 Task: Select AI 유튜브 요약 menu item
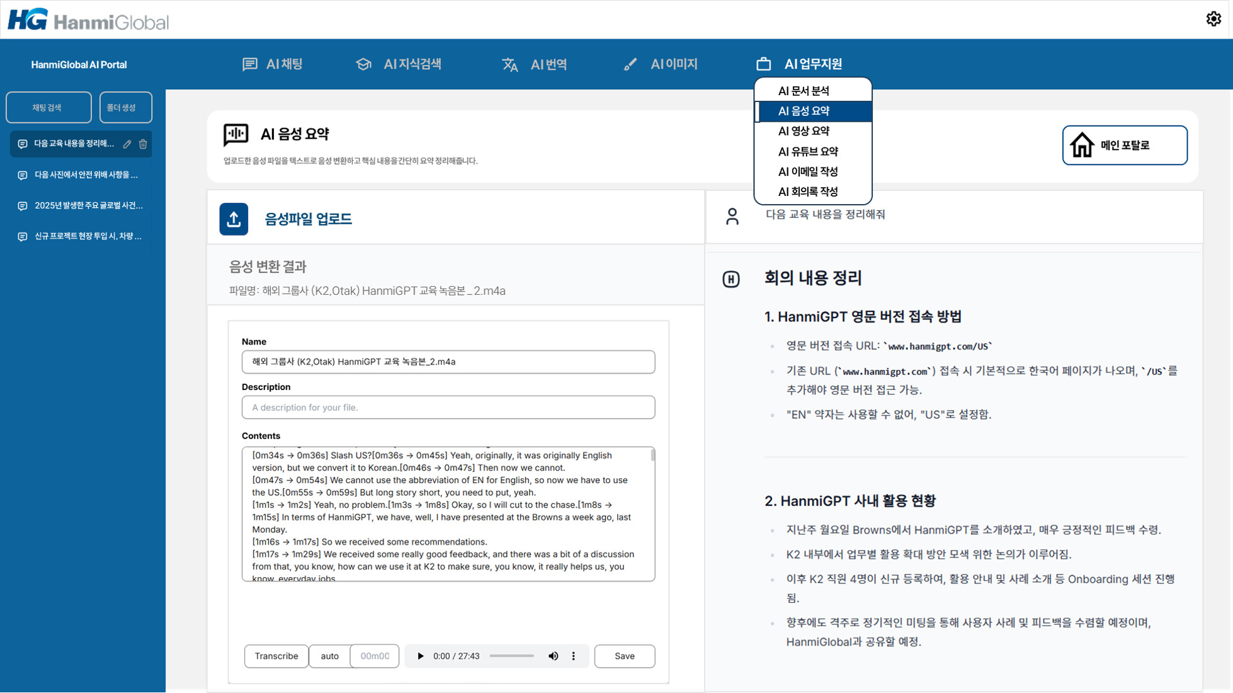pyautogui.click(x=807, y=151)
